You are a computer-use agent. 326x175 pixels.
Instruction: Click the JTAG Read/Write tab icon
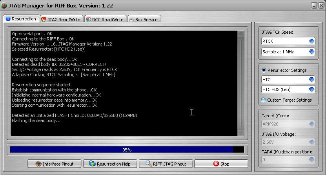pyautogui.click(x=44, y=19)
